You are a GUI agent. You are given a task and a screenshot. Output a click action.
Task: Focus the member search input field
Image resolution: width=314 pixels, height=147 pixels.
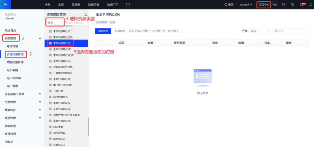pos(293,31)
